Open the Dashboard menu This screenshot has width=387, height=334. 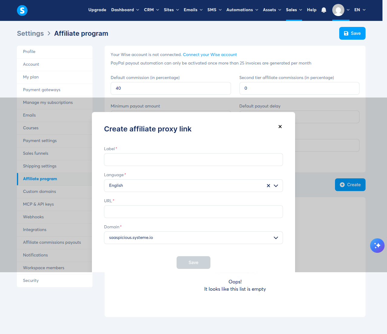click(x=125, y=10)
